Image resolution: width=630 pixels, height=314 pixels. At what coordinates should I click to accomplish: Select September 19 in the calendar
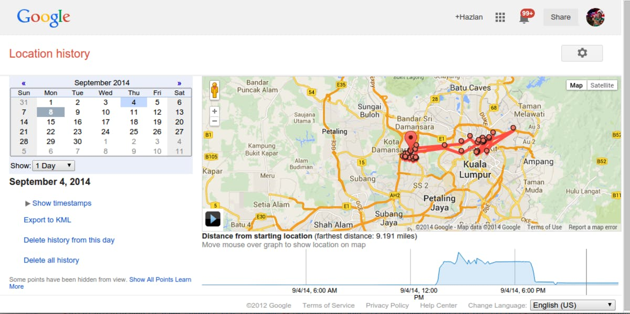coord(157,122)
